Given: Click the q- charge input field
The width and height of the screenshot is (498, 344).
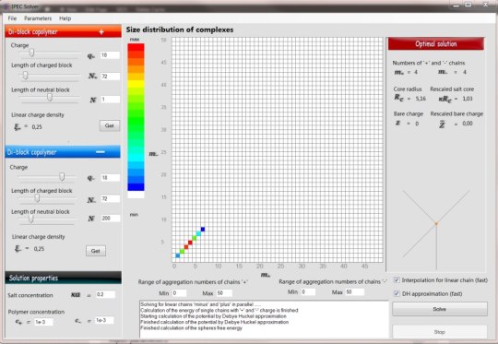Looking at the screenshot, I should pos(111,178).
